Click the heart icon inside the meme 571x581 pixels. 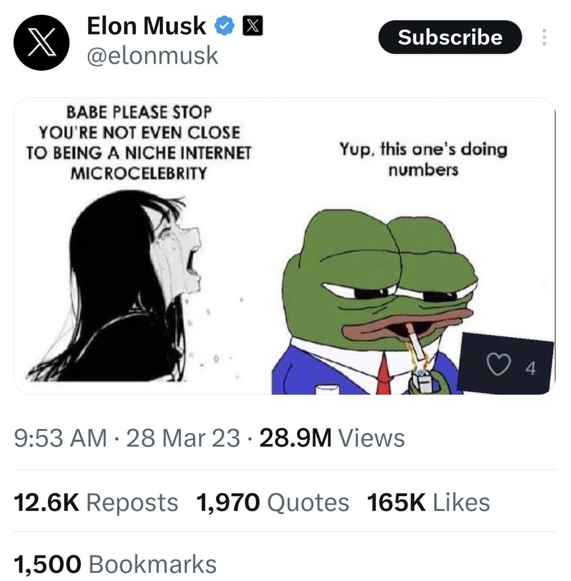click(x=496, y=368)
